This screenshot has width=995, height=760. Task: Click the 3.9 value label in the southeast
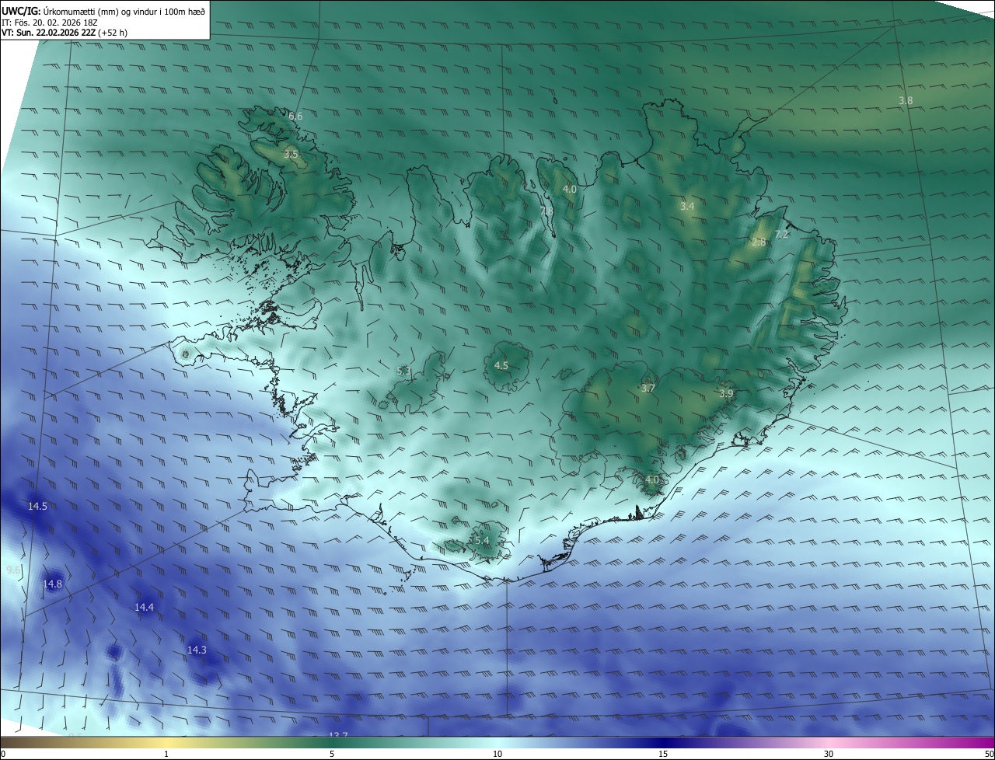726,394
